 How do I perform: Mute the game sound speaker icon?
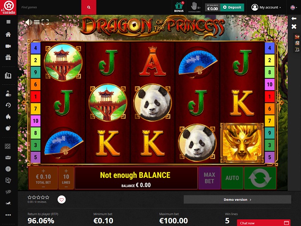point(29,22)
